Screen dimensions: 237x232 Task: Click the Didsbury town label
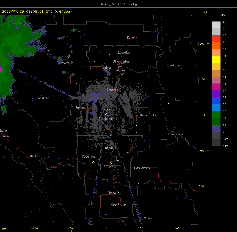tap(105, 119)
